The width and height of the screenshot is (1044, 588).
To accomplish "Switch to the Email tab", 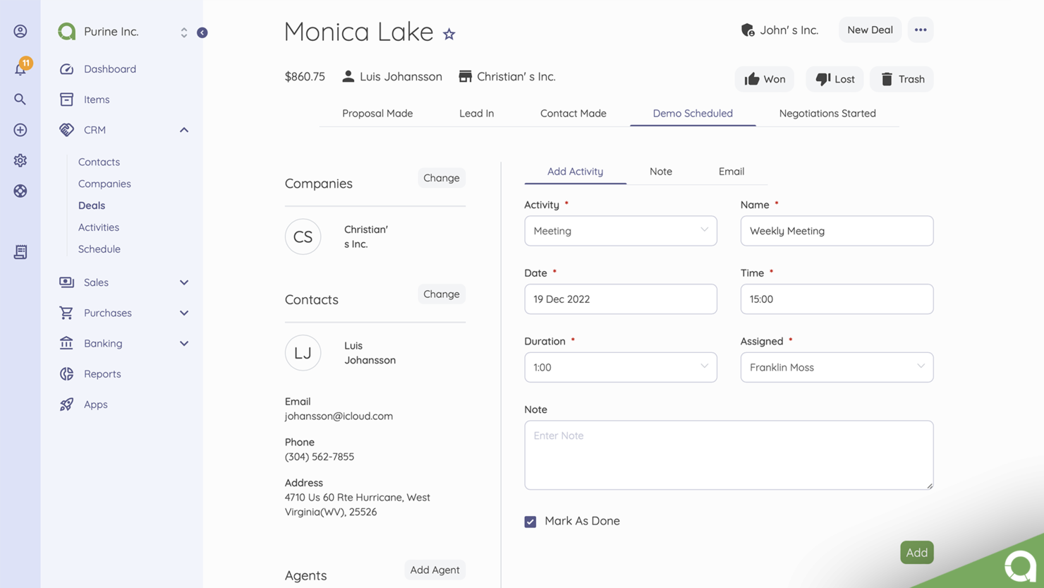I will pyautogui.click(x=731, y=171).
